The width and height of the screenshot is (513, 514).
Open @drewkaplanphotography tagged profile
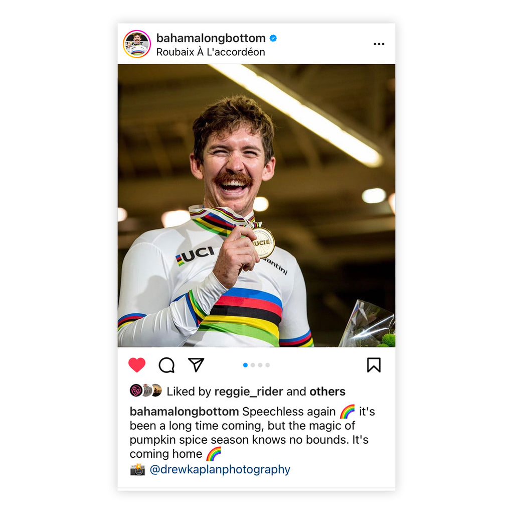tap(220, 469)
